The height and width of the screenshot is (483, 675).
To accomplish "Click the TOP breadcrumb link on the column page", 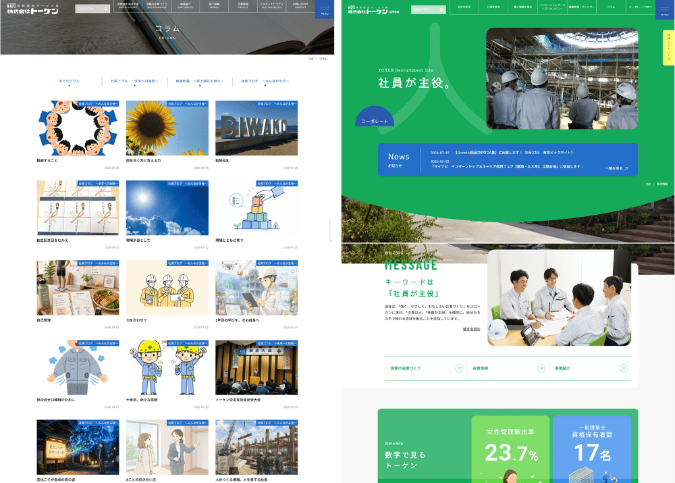I will 310,59.
